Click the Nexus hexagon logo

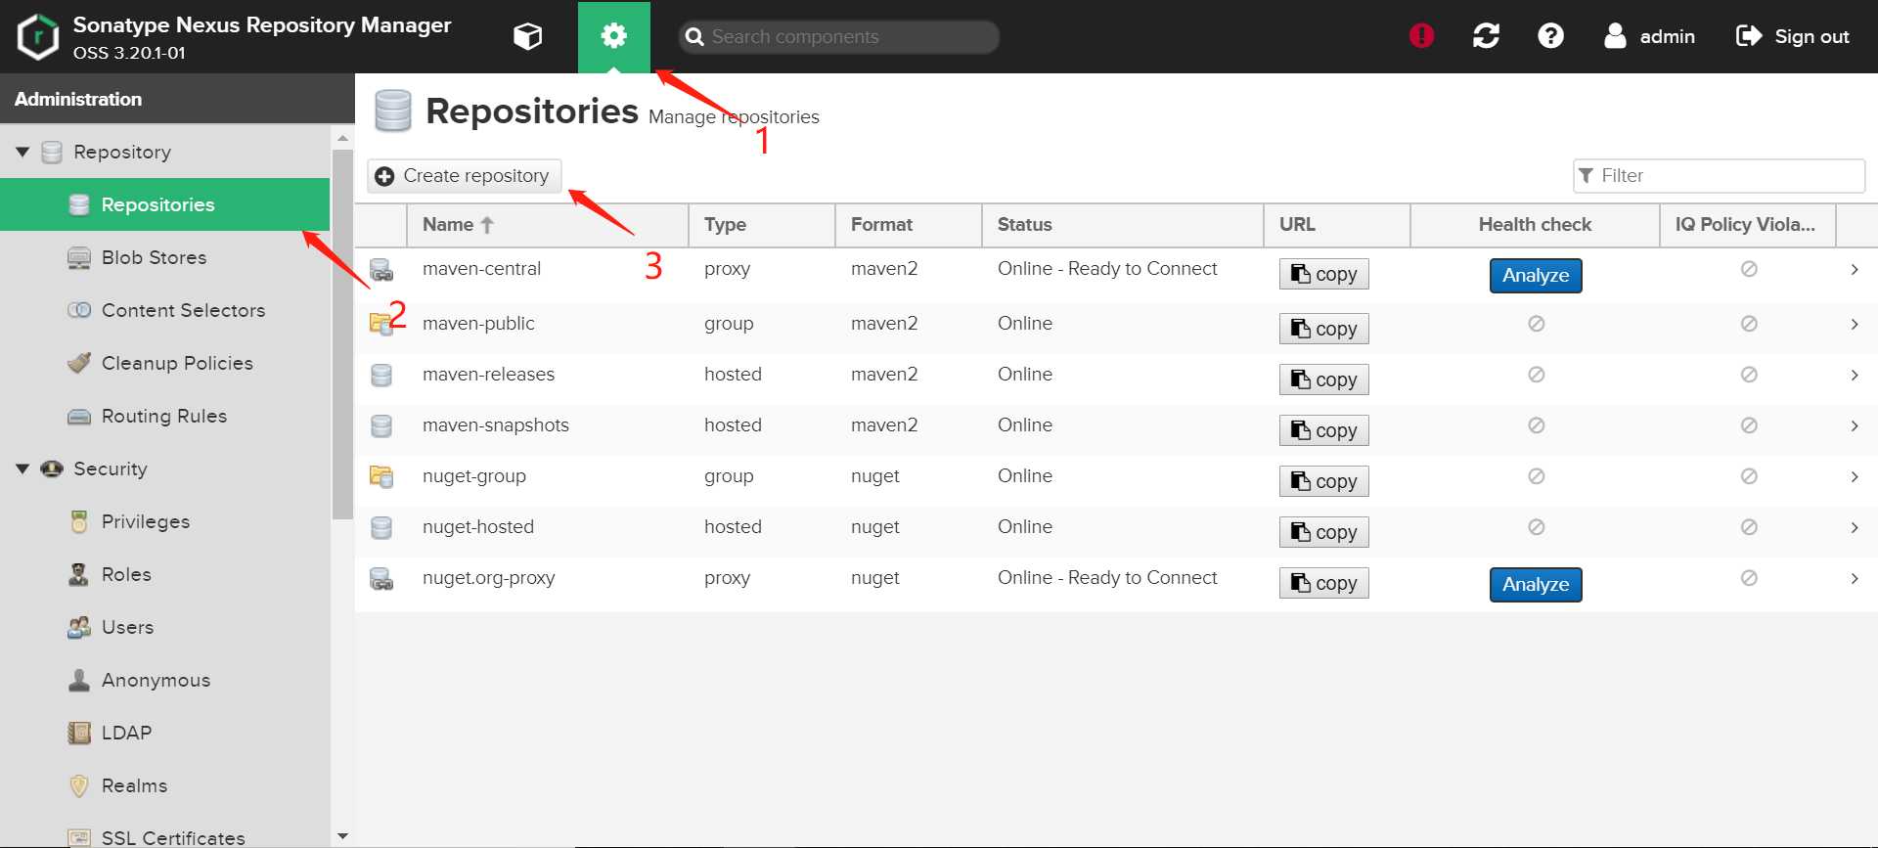(37, 37)
